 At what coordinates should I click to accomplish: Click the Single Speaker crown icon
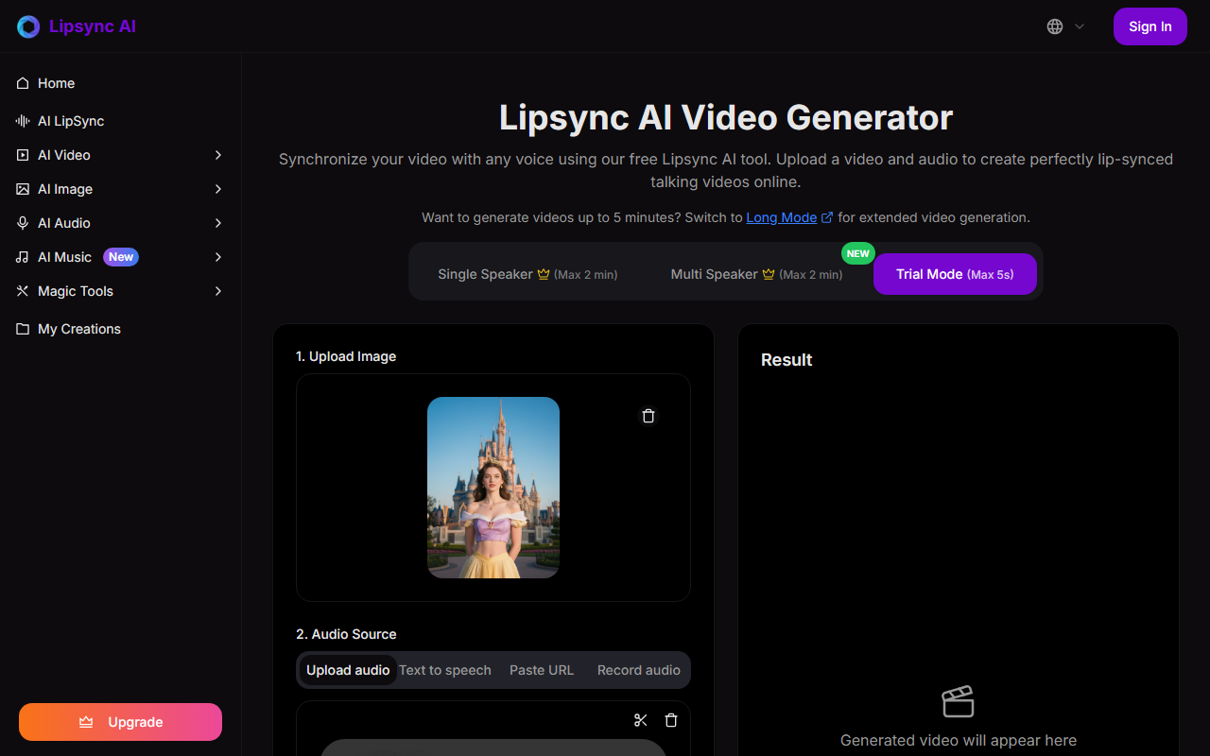544,274
